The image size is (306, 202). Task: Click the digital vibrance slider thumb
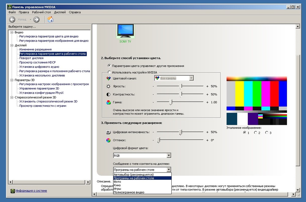[x=181, y=132]
